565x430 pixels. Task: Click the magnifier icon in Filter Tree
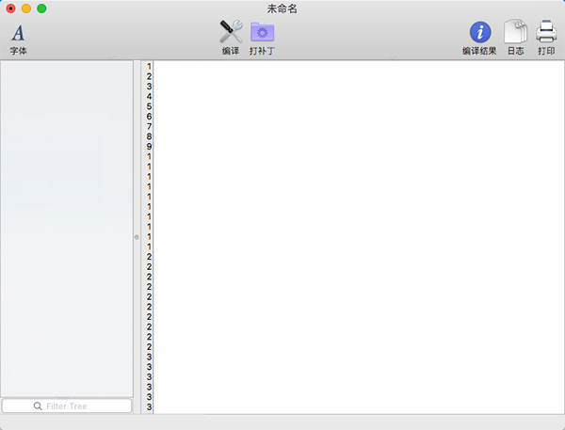click(x=38, y=406)
